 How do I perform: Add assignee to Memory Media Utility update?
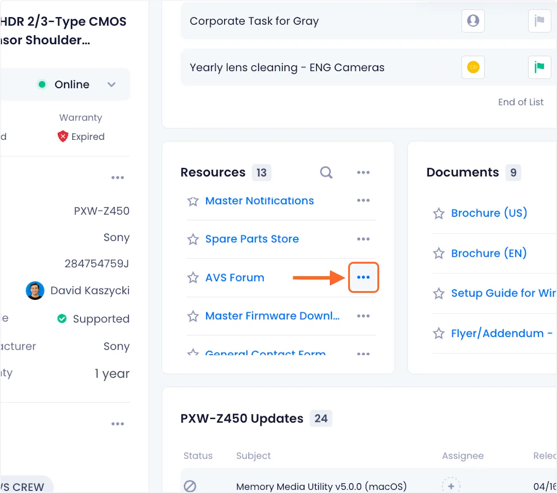pyautogui.click(x=451, y=486)
